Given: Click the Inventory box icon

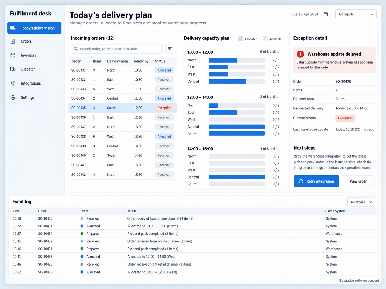Looking at the screenshot, I should tap(13, 55).
